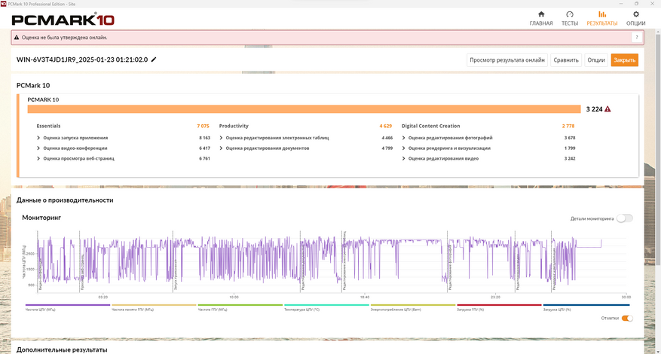Expand Оценка редактирования фотографий row
661x354 pixels.
tap(404, 138)
